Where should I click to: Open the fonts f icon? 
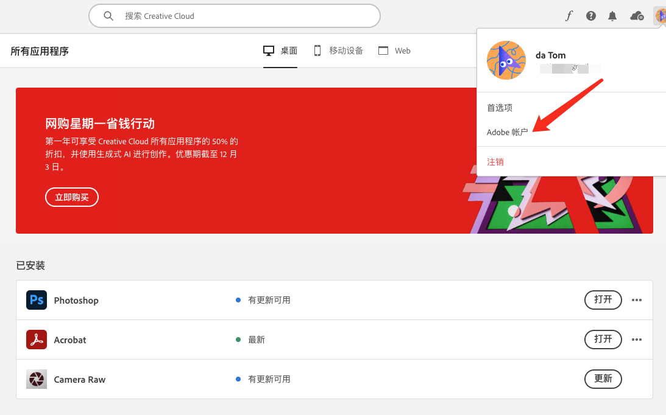click(569, 16)
